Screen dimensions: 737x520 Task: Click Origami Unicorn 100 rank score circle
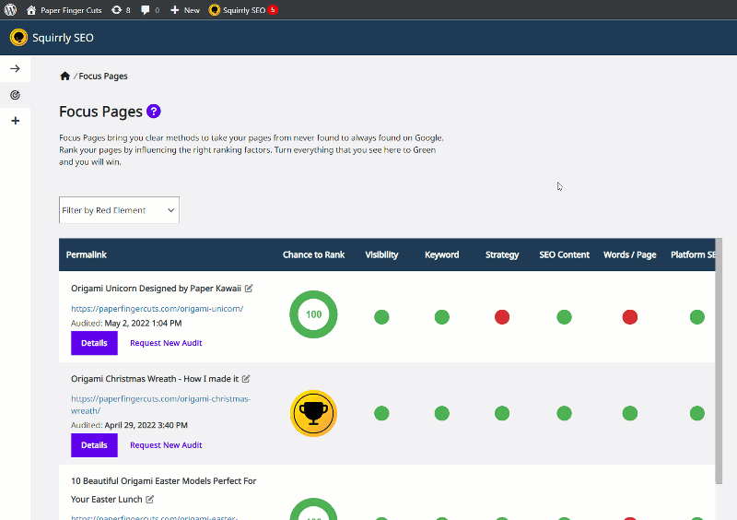pos(313,314)
